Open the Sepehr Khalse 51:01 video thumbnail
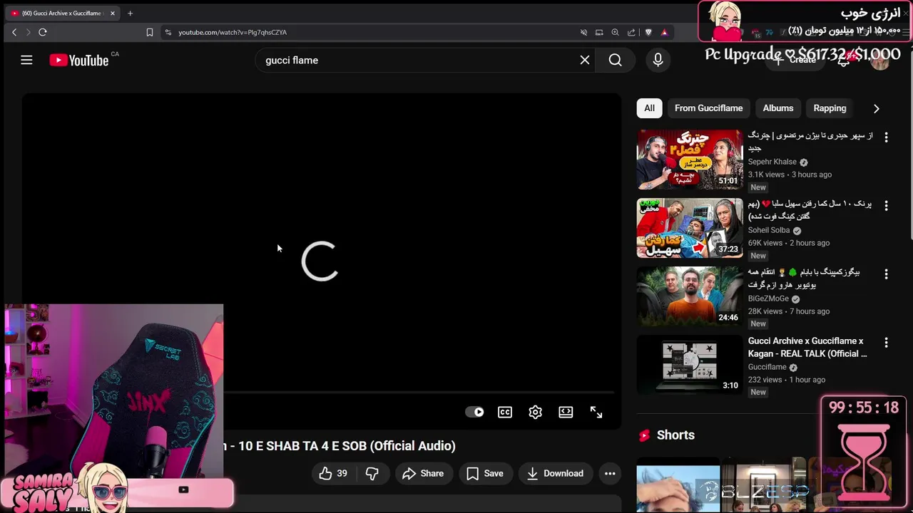Screen dimensions: 913x513 point(690,160)
